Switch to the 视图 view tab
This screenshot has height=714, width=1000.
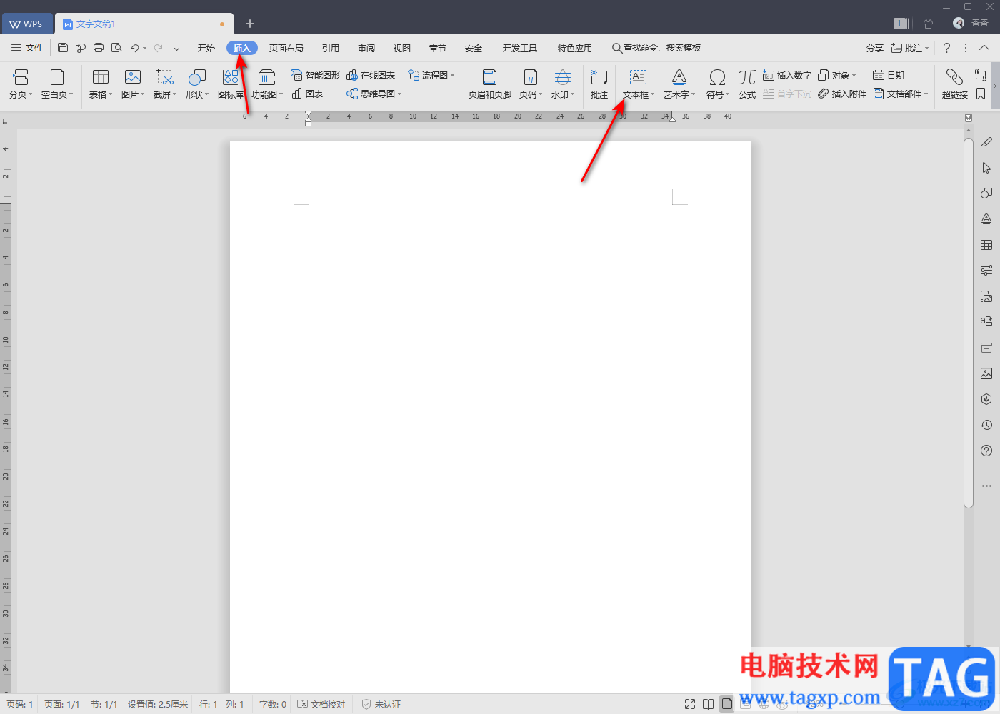point(402,48)
